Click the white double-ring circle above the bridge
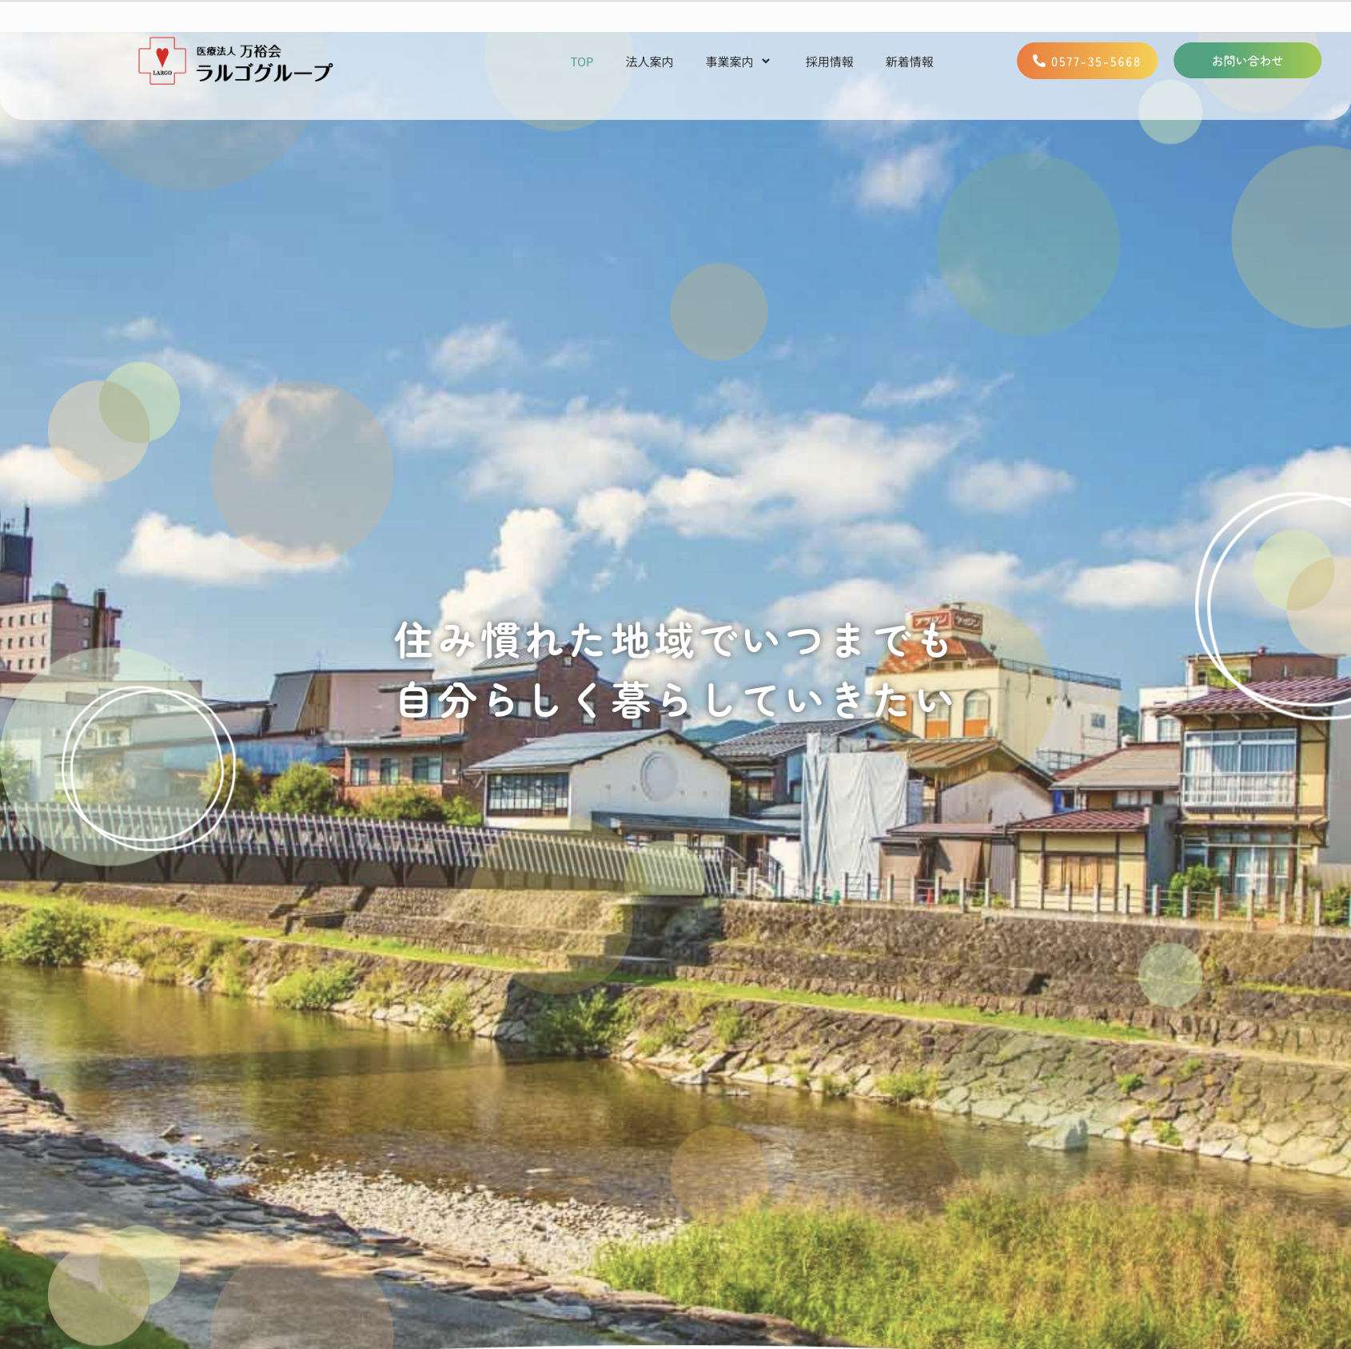The image size is (1351, 1349). pyautogui.click(x=148, y=767)
